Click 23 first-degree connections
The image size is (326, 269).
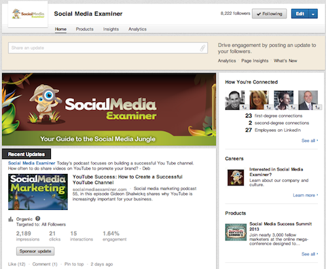tap(274, 115)
